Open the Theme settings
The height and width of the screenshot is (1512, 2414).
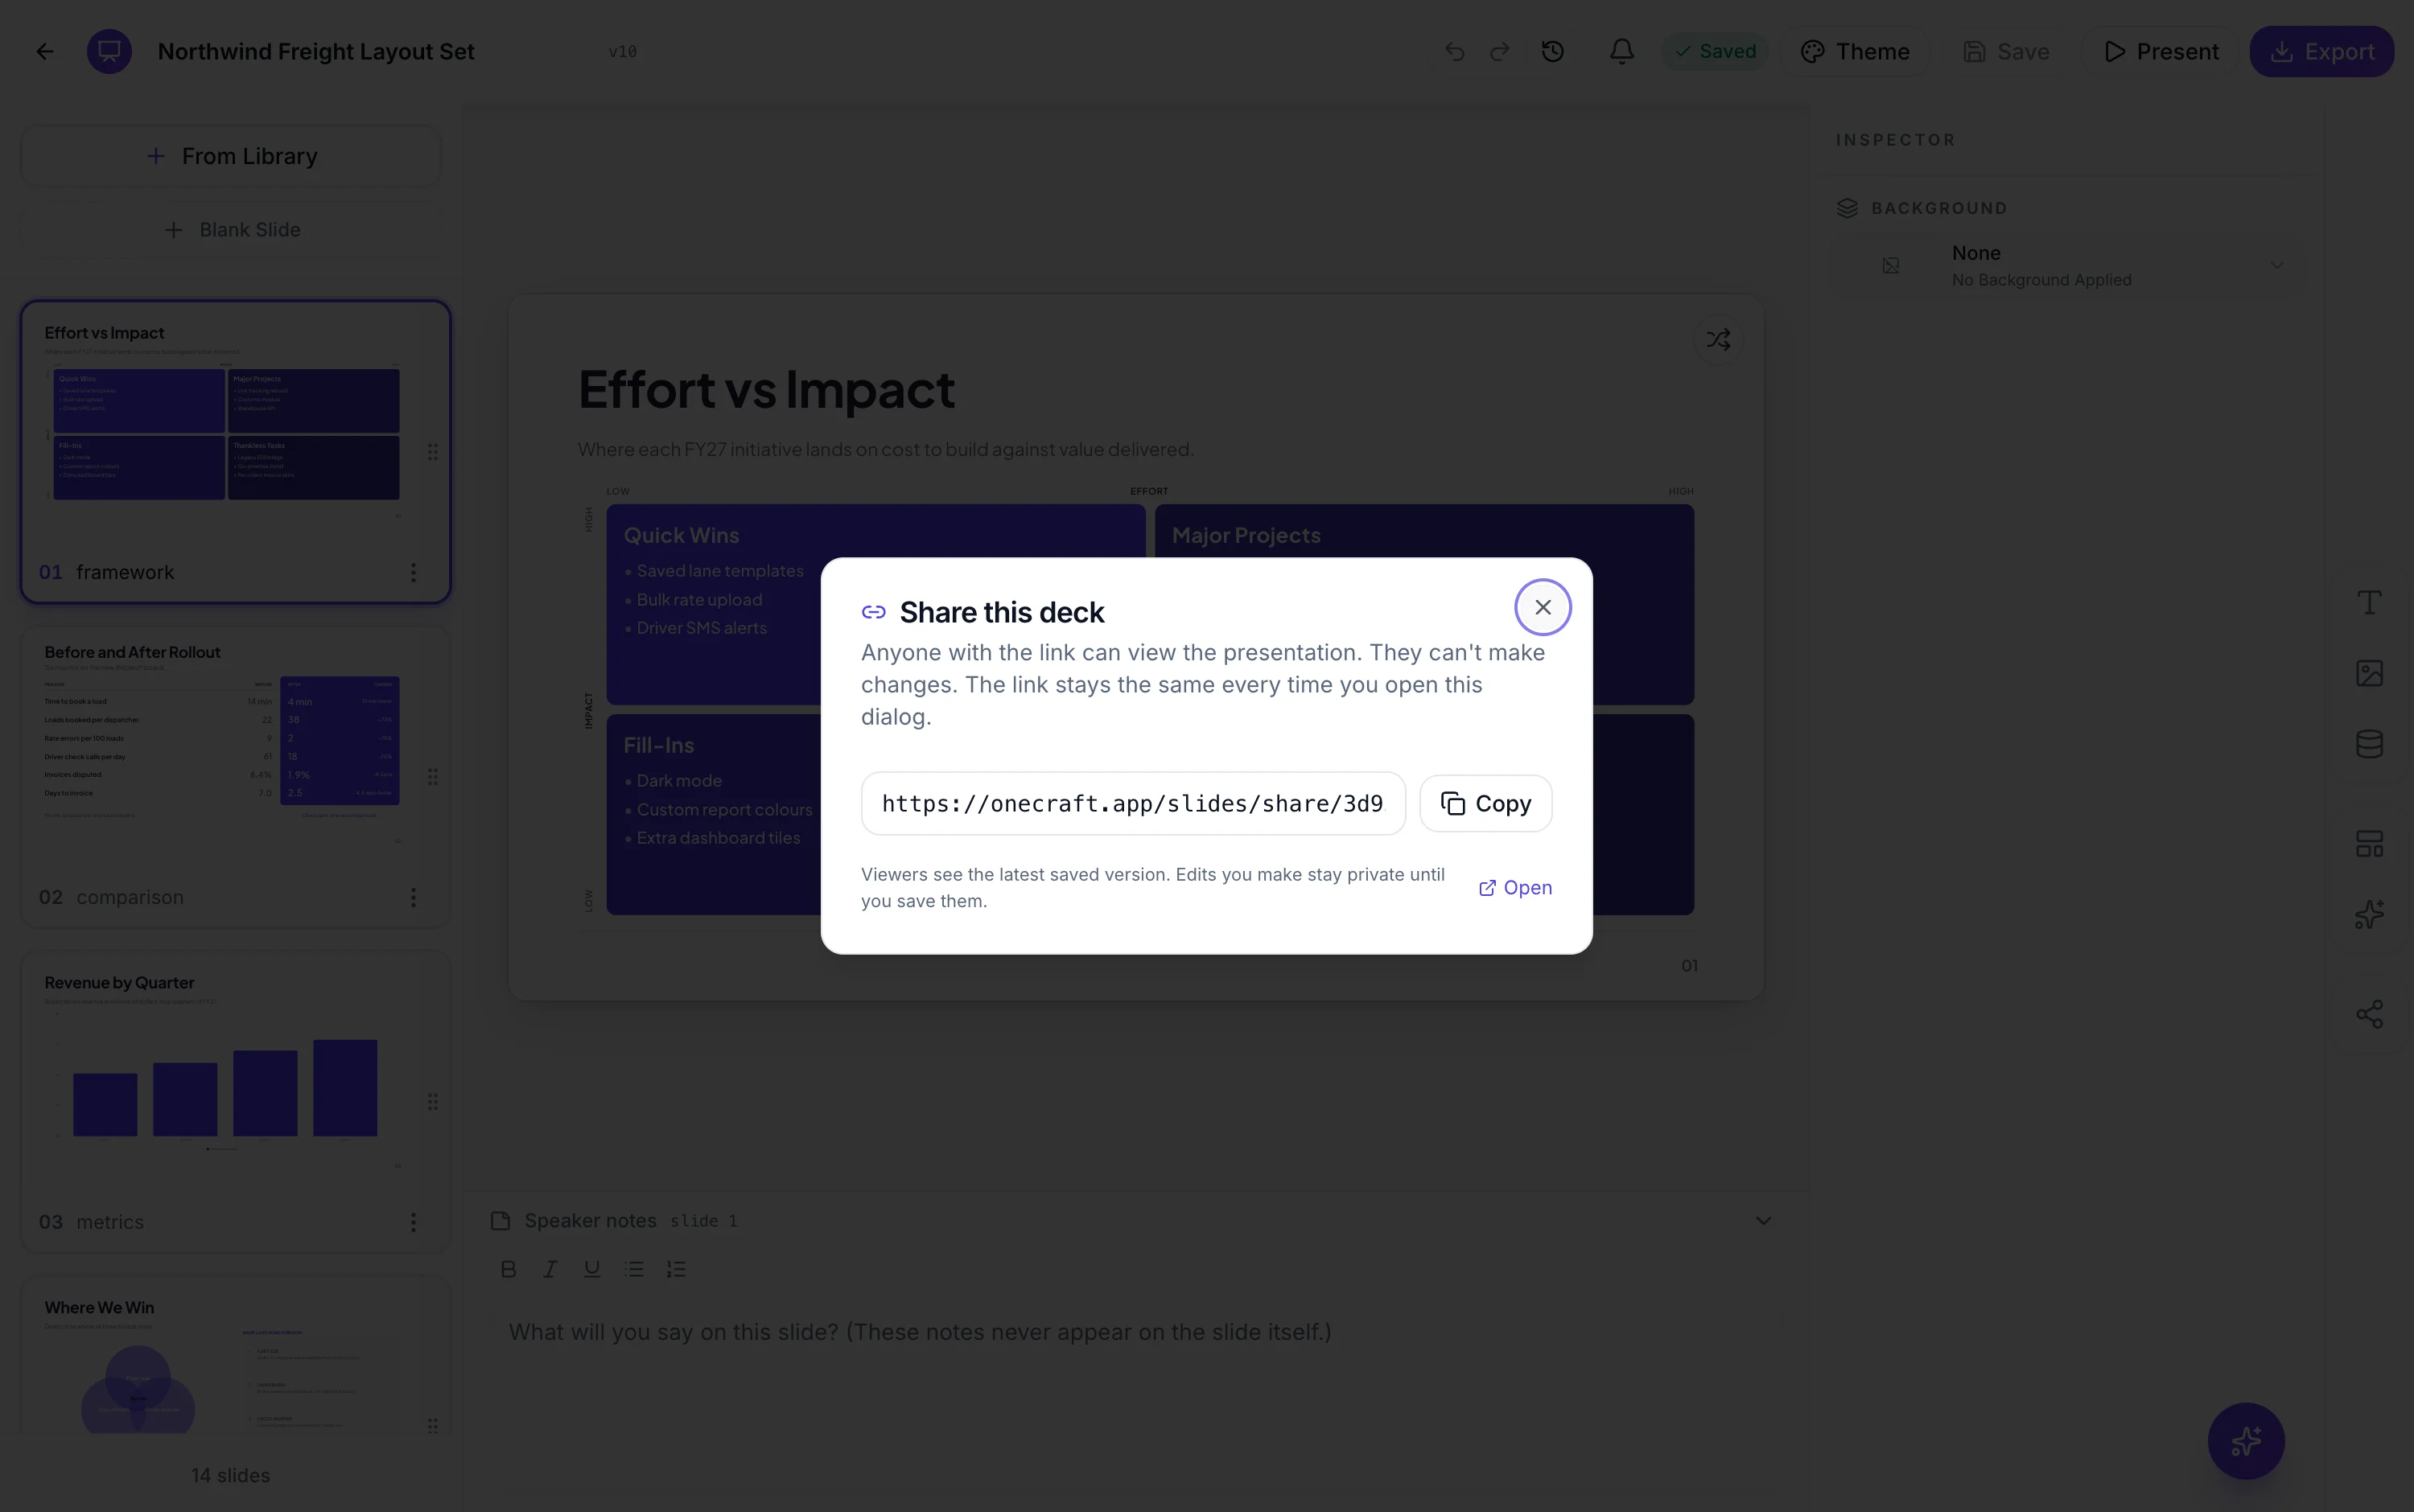point(1856,51)
